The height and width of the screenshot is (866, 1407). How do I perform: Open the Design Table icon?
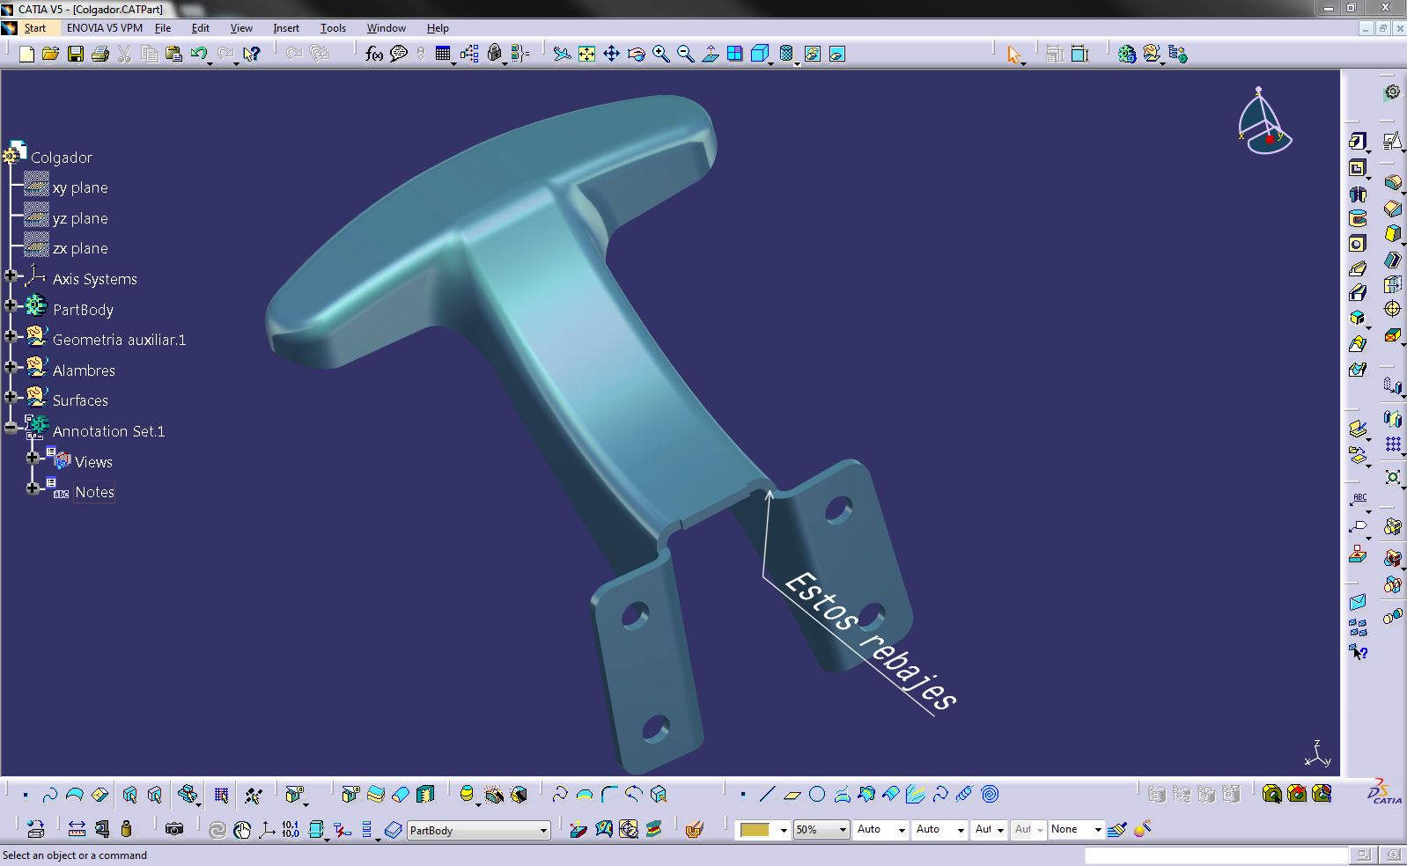click(x=442, y=55)
